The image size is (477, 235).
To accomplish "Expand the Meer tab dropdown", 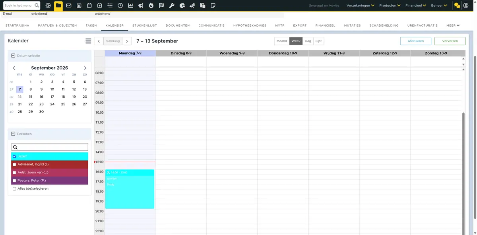I will pyautogui.click(x=453, y=25).
